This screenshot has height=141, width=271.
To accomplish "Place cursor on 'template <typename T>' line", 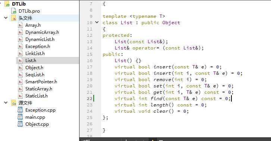I will pyautogui.click(x=134, y=16).
